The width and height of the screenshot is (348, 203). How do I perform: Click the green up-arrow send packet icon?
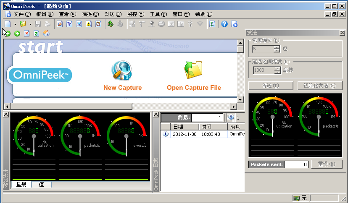pyautogui.click(x=110, y=24)
